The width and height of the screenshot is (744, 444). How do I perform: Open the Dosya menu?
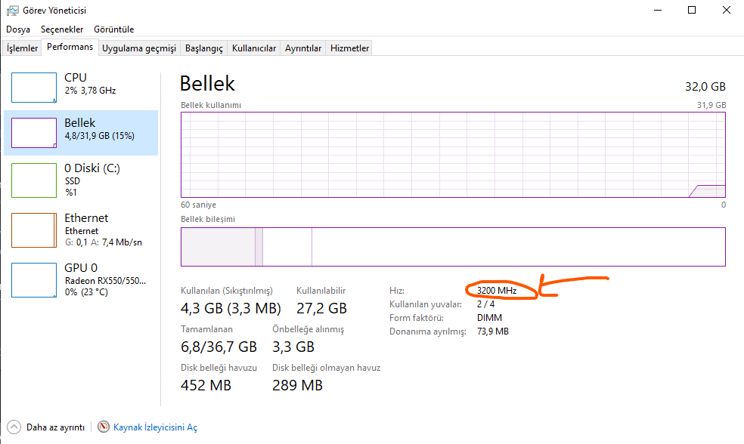tap(18, 29)
